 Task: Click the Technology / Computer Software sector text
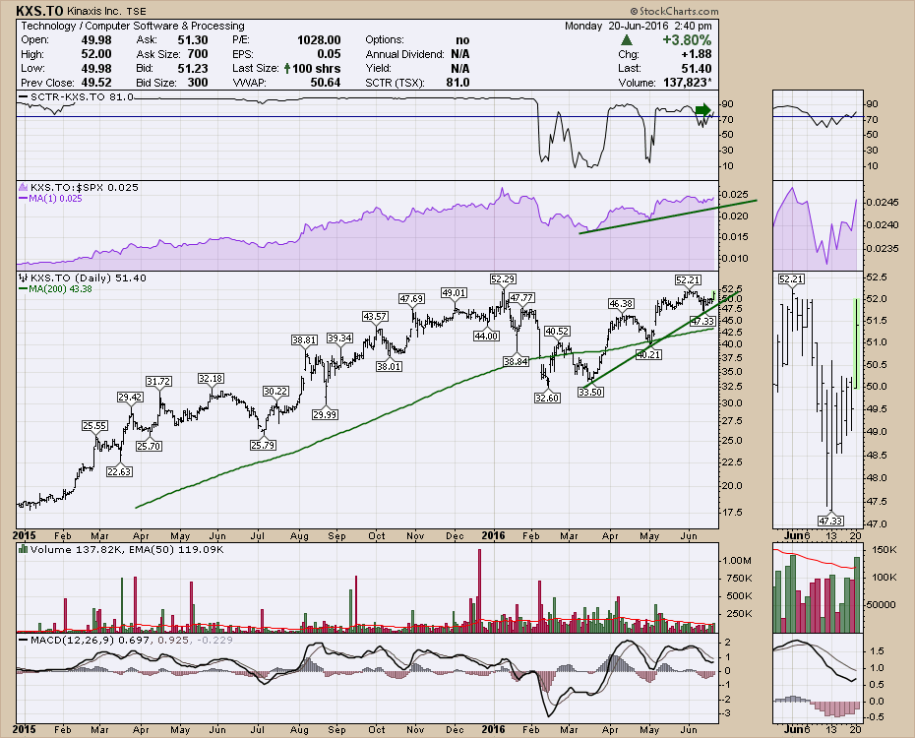133,26
